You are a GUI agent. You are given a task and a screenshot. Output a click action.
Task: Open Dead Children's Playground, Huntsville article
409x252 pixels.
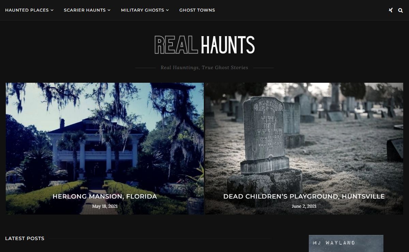click(x=304, y=196)
